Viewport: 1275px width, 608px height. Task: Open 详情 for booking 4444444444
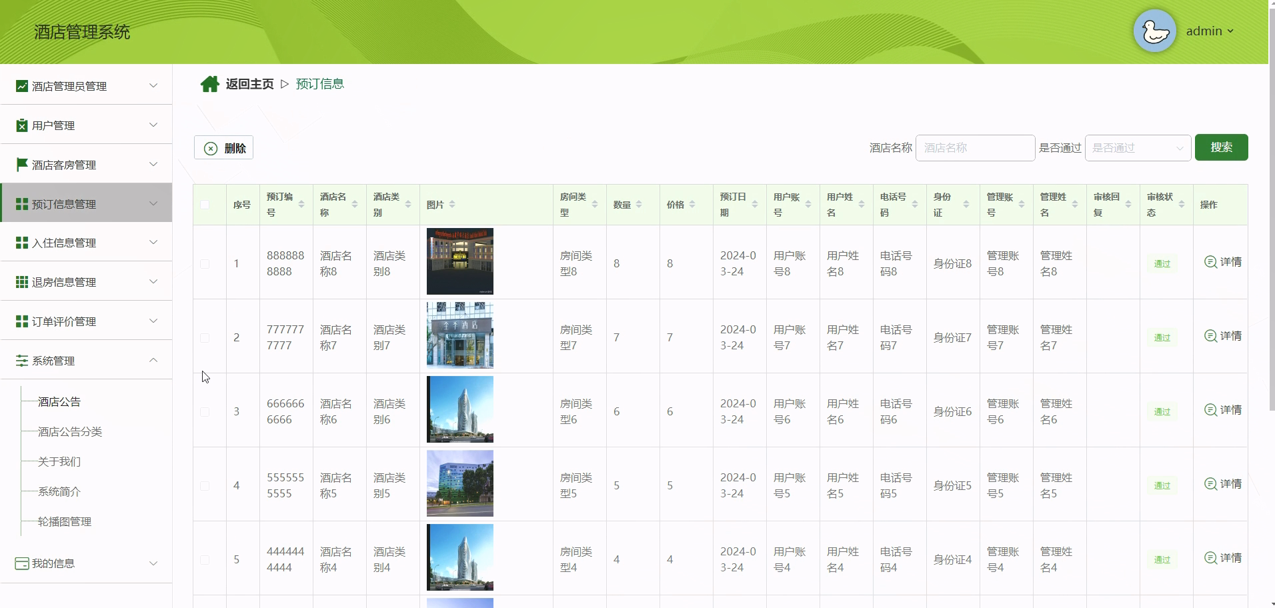[1223, 558]
